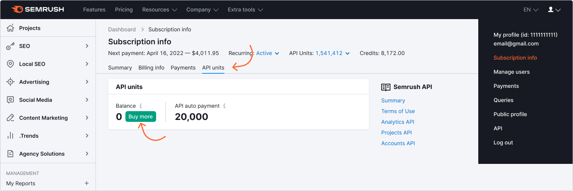Screen dimensions: 573x191
Task: Click the Semrush logo
Action: 38,10
